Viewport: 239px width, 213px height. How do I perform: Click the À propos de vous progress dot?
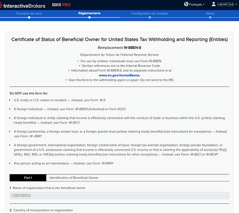pos(29,17)
